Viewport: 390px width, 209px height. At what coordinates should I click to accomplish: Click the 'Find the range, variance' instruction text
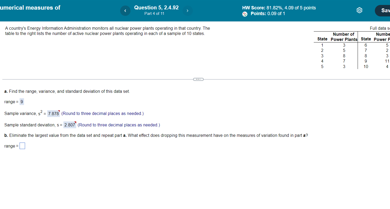coord(67,91)
